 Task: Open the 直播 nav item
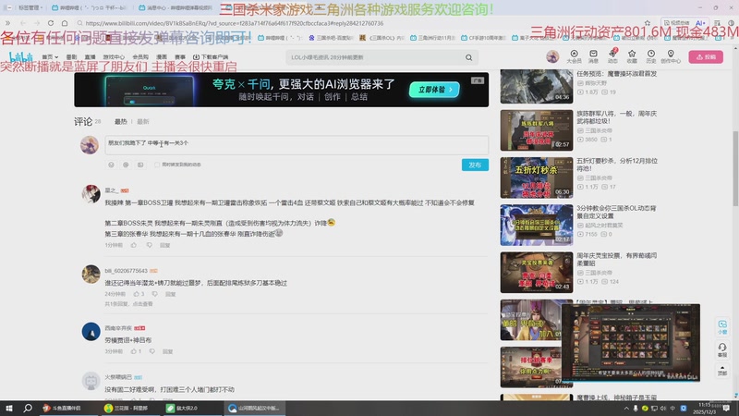[x=90, y=57]
